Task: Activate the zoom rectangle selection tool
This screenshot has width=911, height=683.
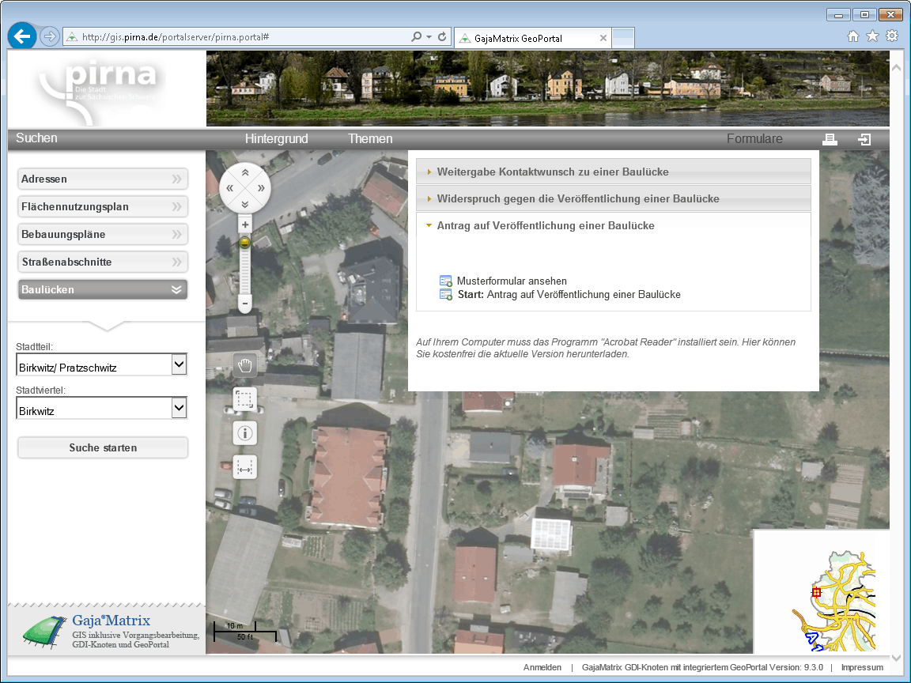Action: (245, 399)
